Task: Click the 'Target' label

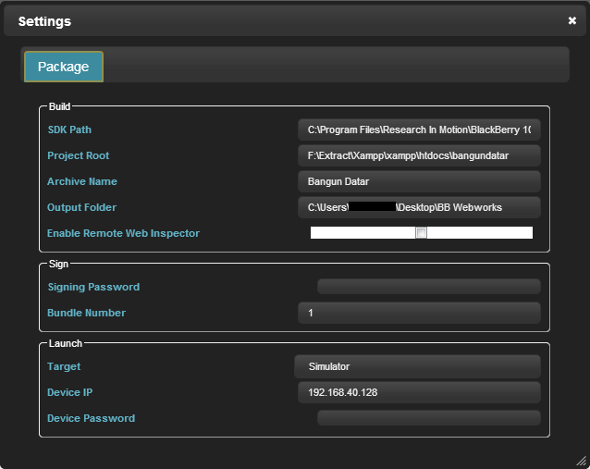Action: [x=64, y=366]
